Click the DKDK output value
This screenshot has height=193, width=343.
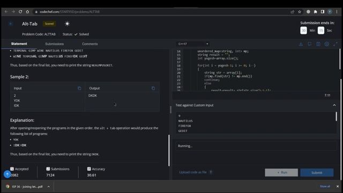(93, 95)
